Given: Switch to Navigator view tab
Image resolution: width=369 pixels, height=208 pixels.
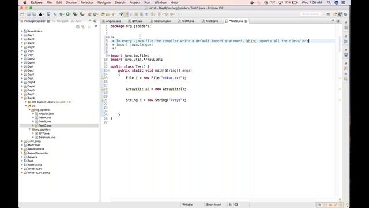Looking at the screenshot, I should [62, 21].
